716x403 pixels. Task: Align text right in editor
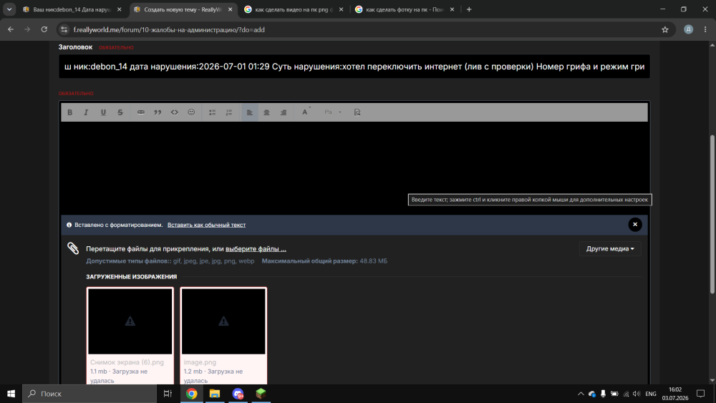click(x=284, y=112)
